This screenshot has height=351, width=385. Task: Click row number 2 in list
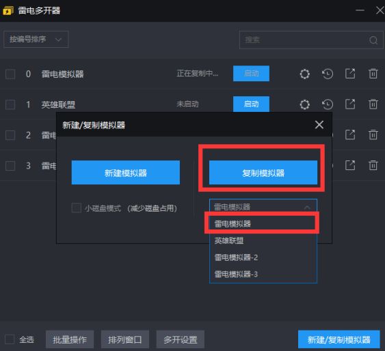click(29, 135)
